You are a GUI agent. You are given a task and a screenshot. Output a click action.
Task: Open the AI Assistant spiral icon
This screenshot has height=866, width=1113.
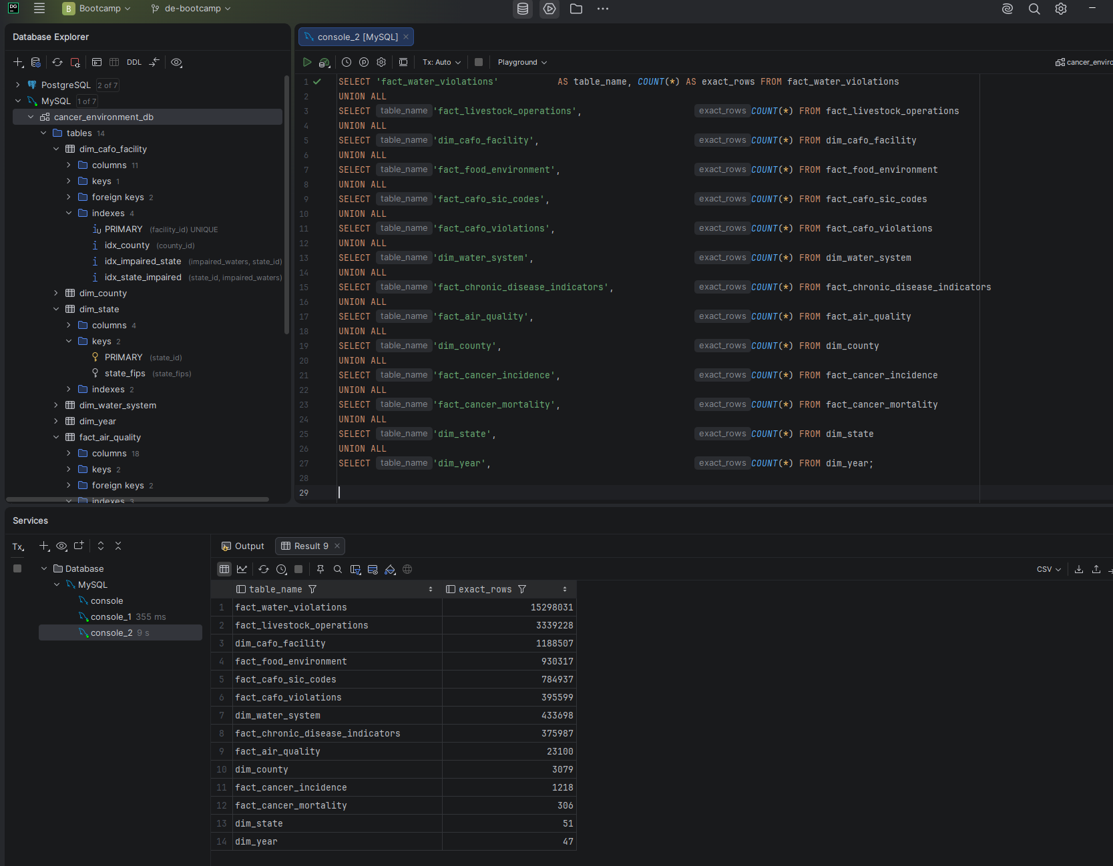coord(1008,9)
